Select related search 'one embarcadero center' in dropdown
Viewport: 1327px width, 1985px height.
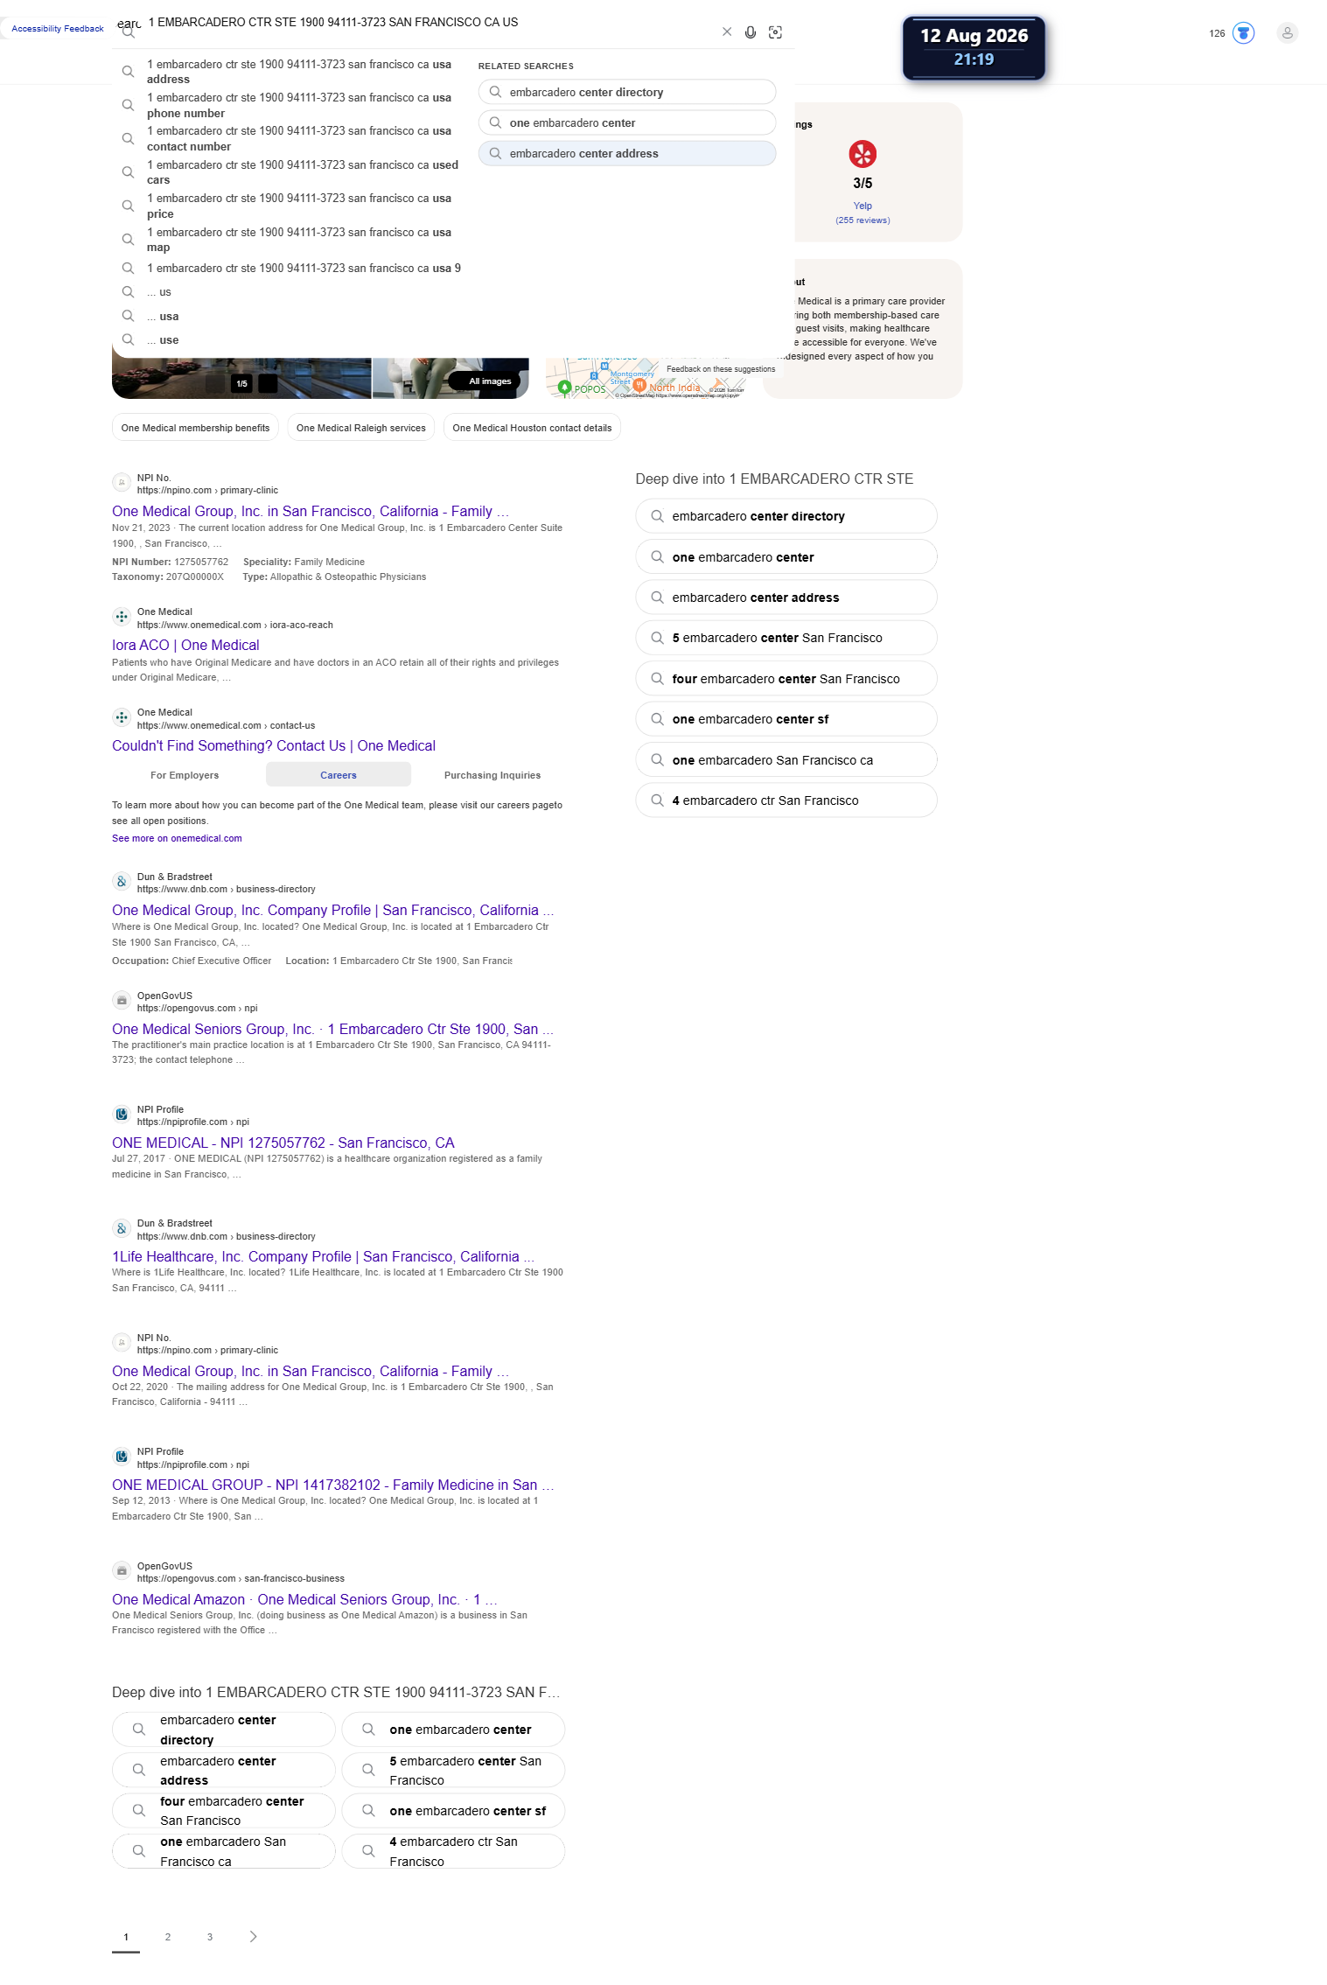[x=627, y=122]
